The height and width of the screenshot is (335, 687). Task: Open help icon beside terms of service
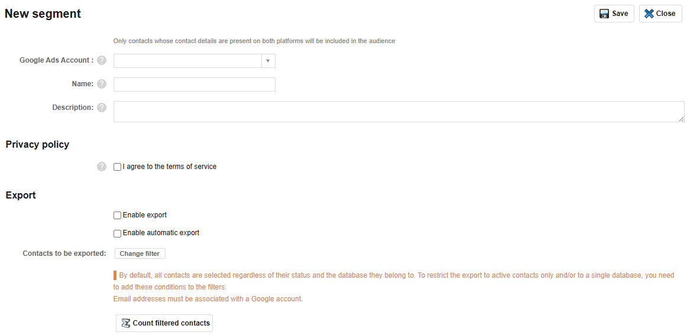point(102,167)
